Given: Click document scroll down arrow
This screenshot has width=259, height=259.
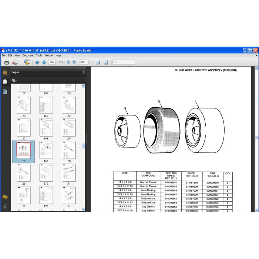Looking at the screenshot, I should pos(256,210).
